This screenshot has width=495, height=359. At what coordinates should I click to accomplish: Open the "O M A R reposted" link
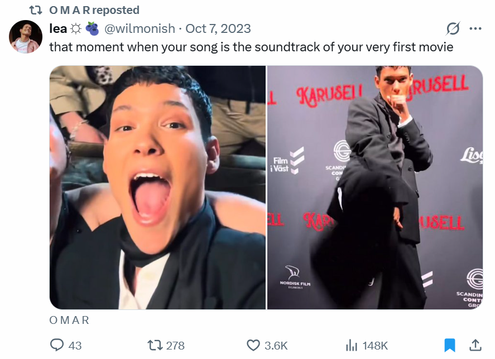94,10
